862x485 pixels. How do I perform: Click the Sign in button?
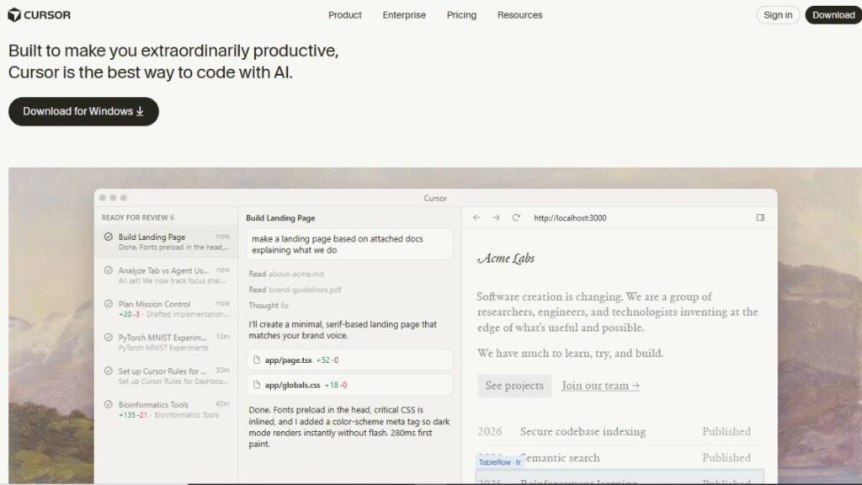[777, 14]
